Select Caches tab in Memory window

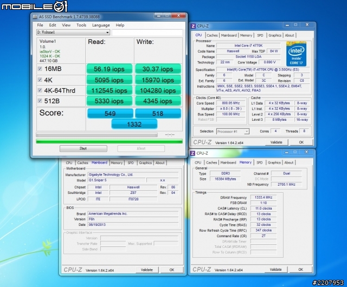coord(211,162)
